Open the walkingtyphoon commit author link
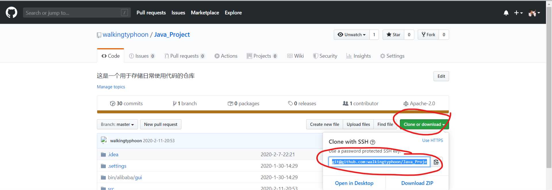The image size is (552, 190). [x=126, y=141]
